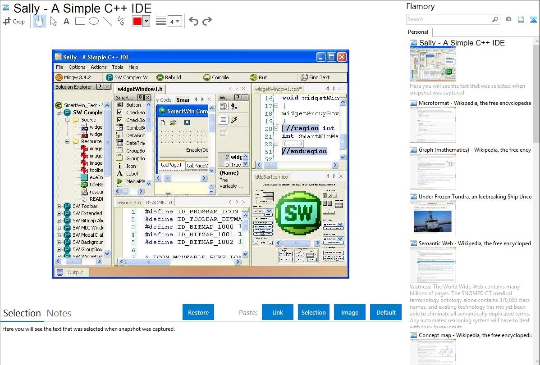Click the line thickness icon
540x365 pixels.
point(161,21)
